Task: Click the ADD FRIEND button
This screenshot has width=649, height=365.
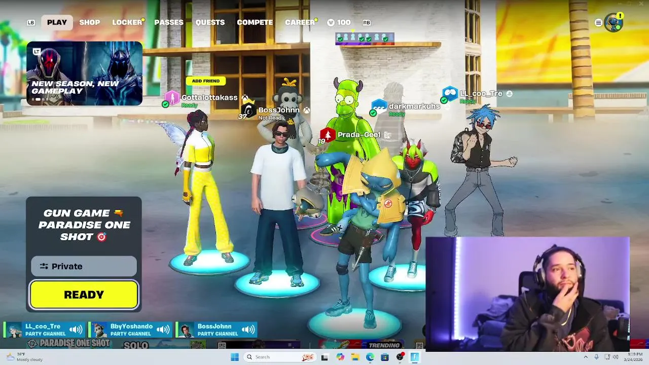Action: [205, 81]
